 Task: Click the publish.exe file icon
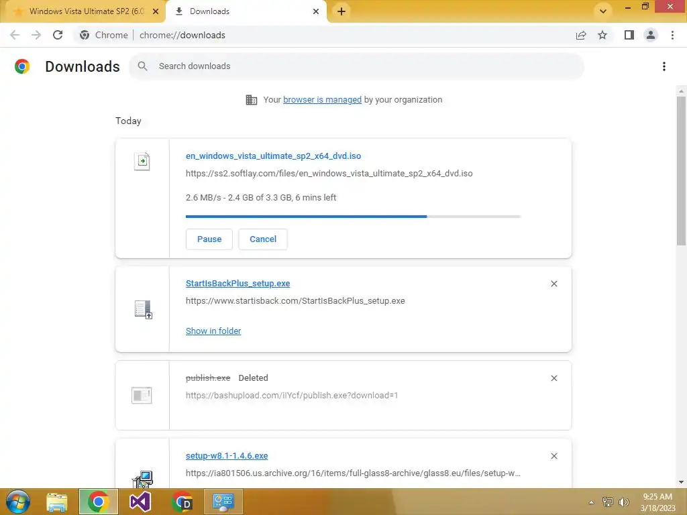point(142,395)
